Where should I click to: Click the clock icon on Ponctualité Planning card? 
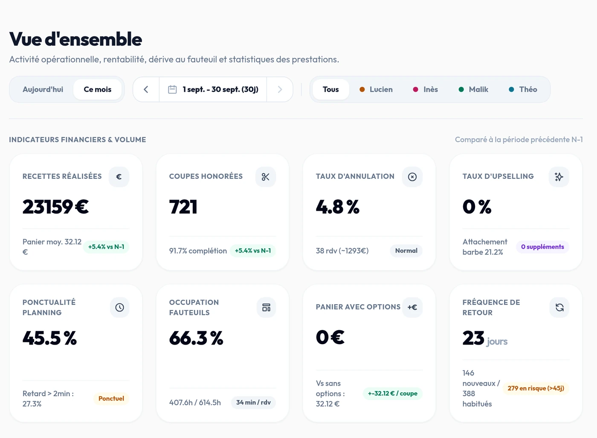[x=119, y=307]
